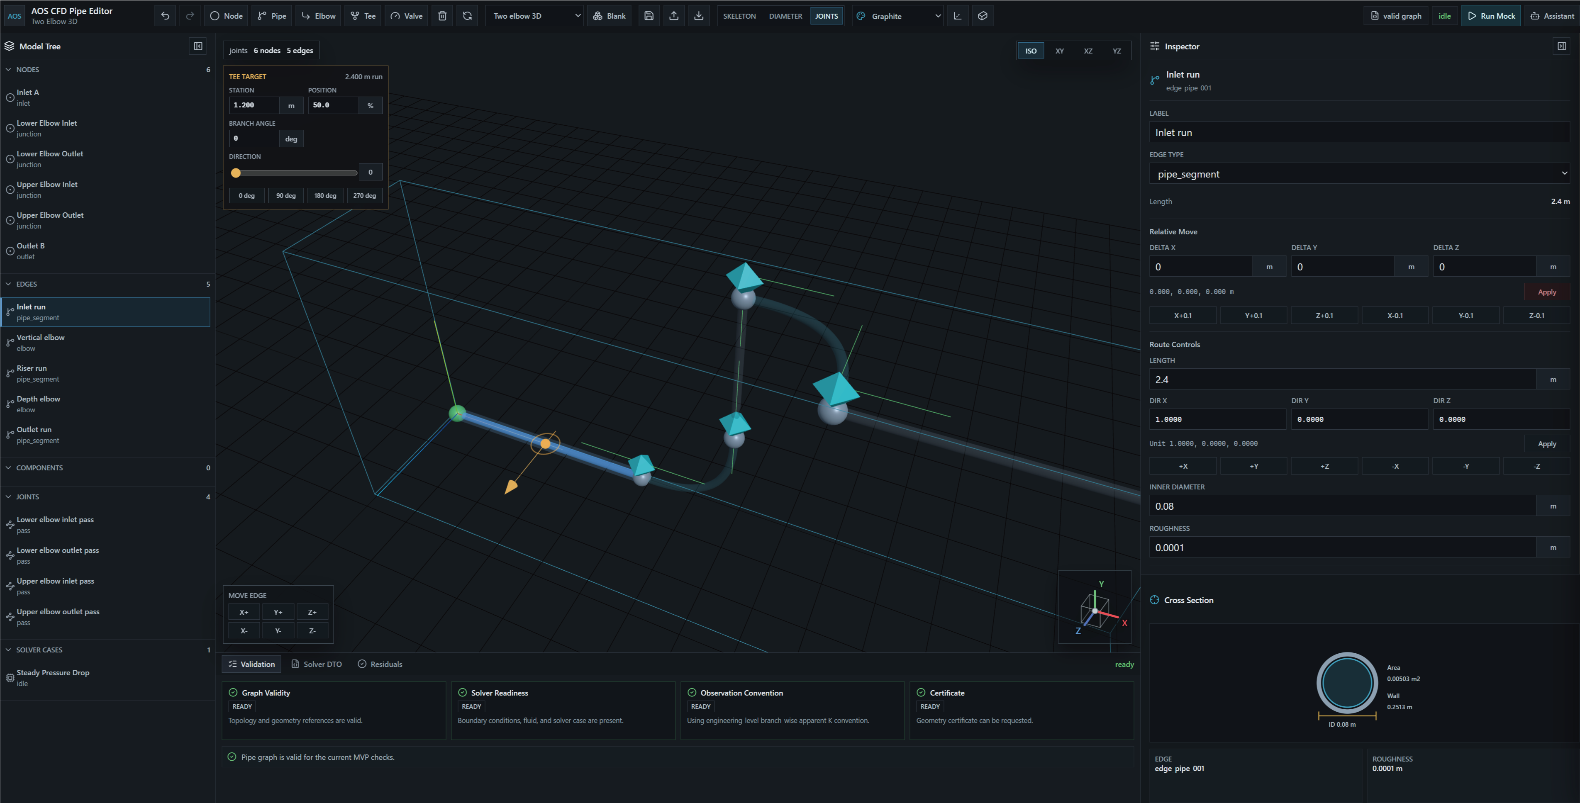1580x803 pixels.
Task: Click the 90 deg direction preset
Action: tap(286, 195)
